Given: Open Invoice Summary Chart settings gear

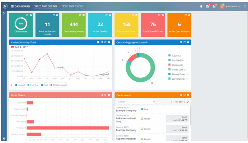Looking at the screenshot, I should (x=109, y=42).
